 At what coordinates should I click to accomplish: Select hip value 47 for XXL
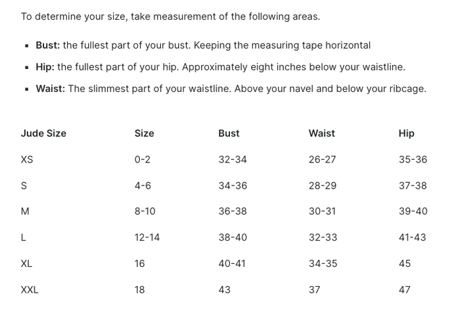point(405,290)
